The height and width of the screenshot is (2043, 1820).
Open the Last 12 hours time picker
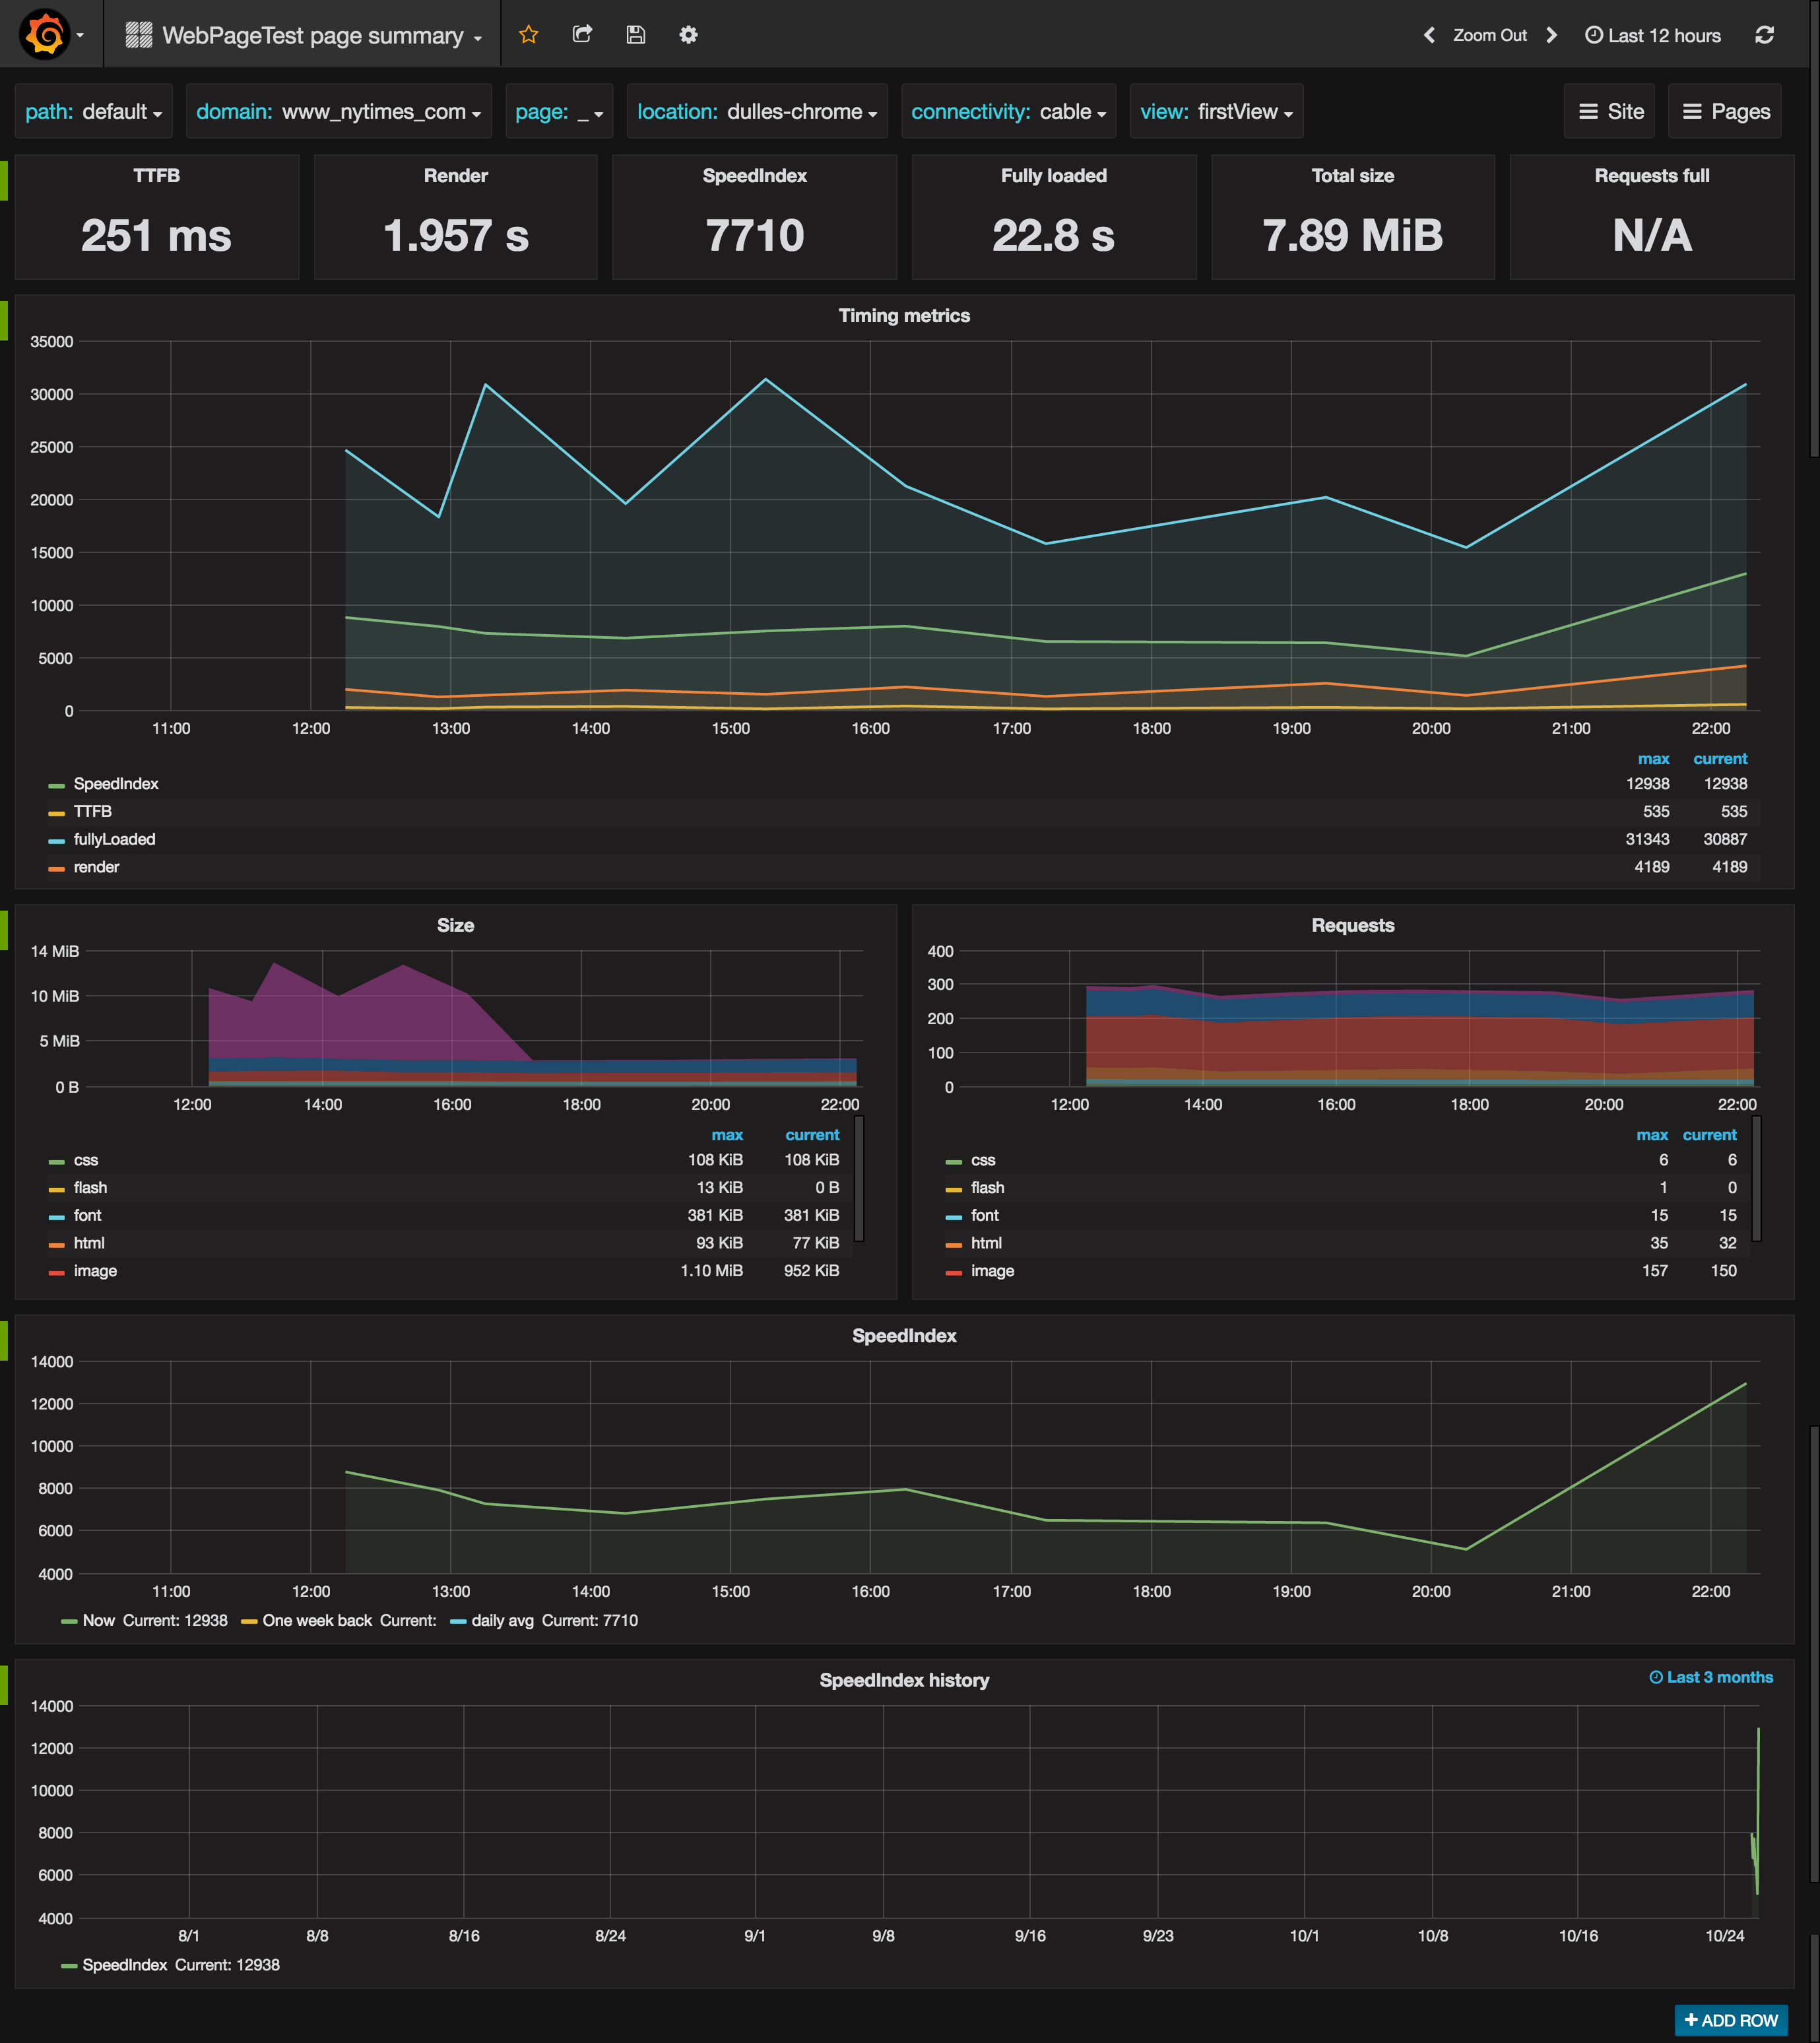1653,35
